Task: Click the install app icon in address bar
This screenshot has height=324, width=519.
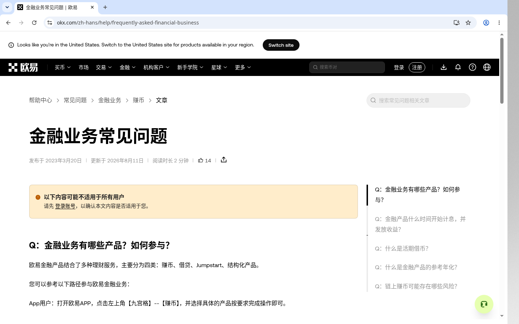Action: (x=457, y=23)
